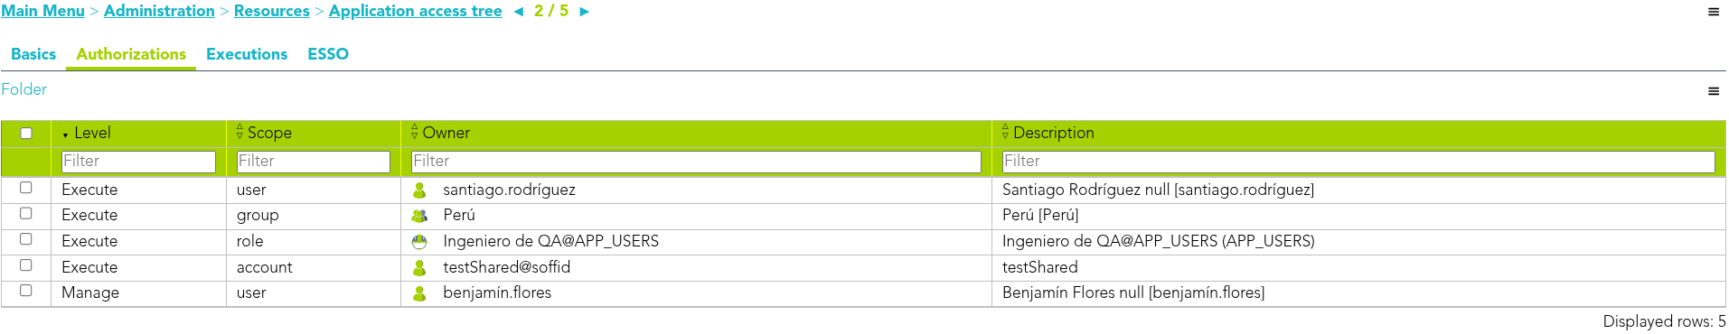Click the santiago.rodríguez user icon
1729x334 pixels.
[419, 190]
